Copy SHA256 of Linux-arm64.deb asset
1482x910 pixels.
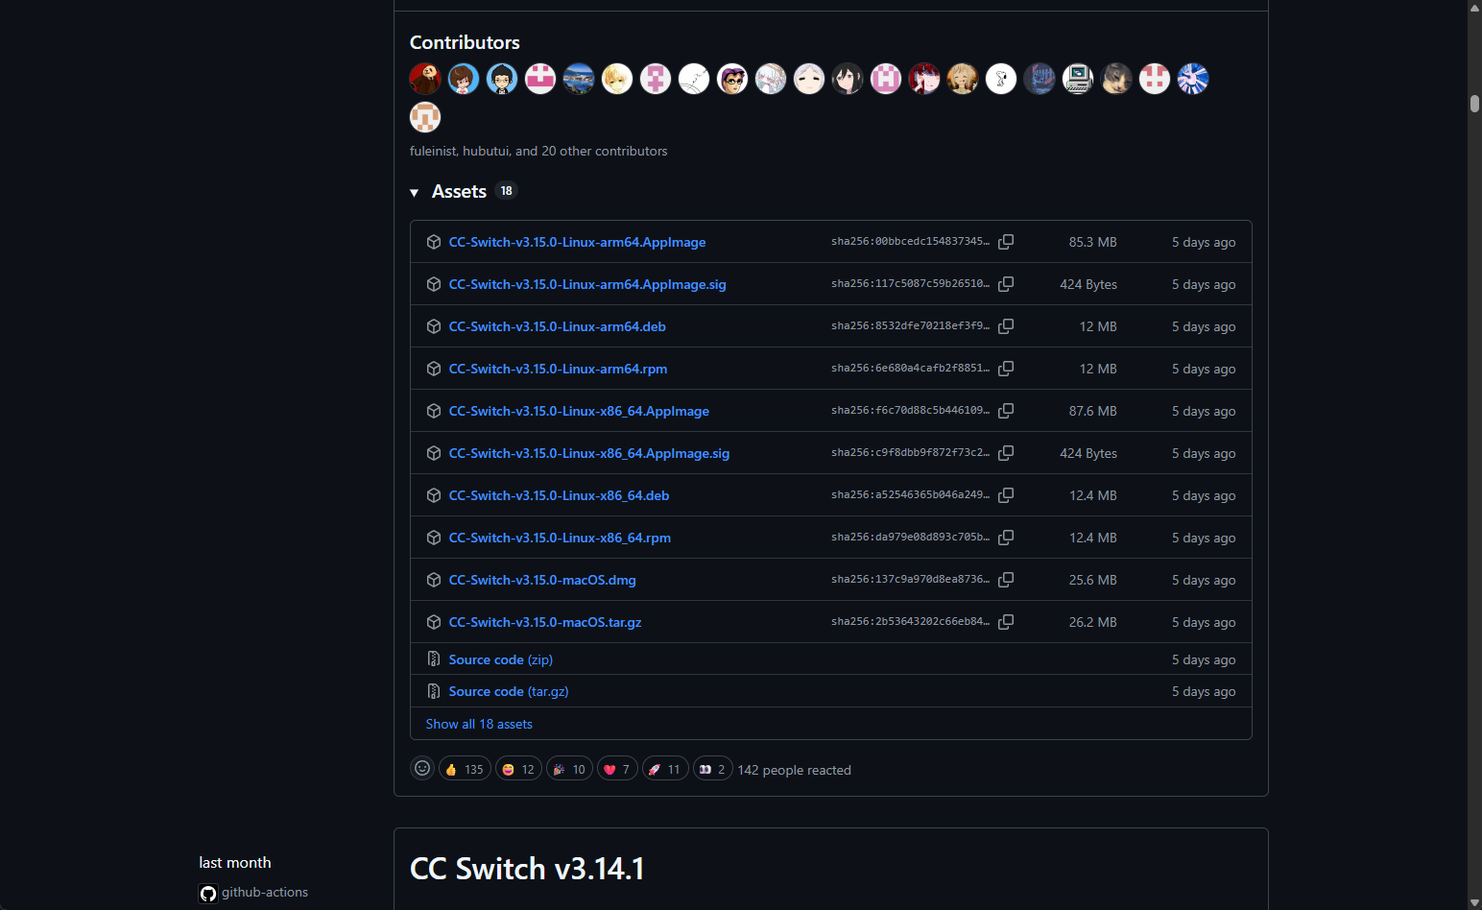coord(1006,326)
